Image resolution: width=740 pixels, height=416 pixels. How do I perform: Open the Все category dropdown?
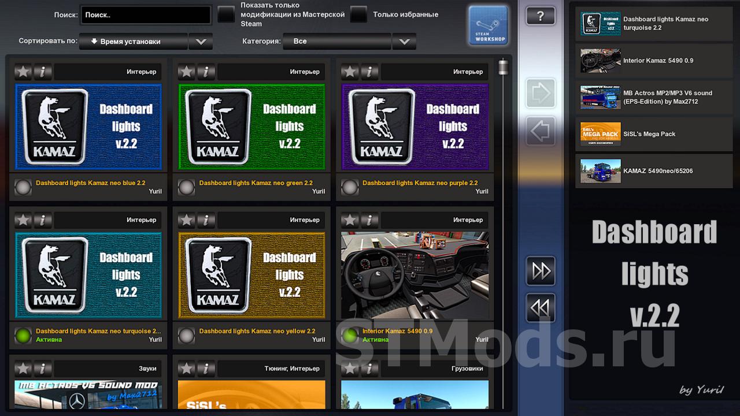[337, 42]
